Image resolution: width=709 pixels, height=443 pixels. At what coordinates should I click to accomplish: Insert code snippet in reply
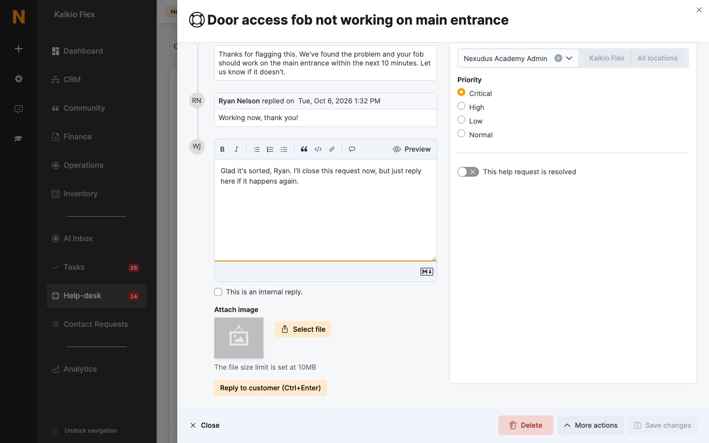(x=318, y=149)
